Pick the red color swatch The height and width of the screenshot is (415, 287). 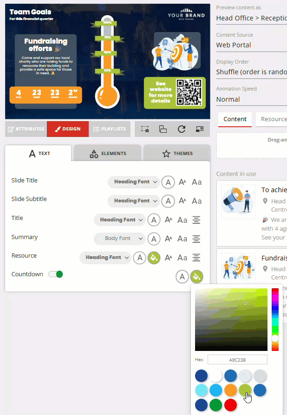click(x=230, y=405)
